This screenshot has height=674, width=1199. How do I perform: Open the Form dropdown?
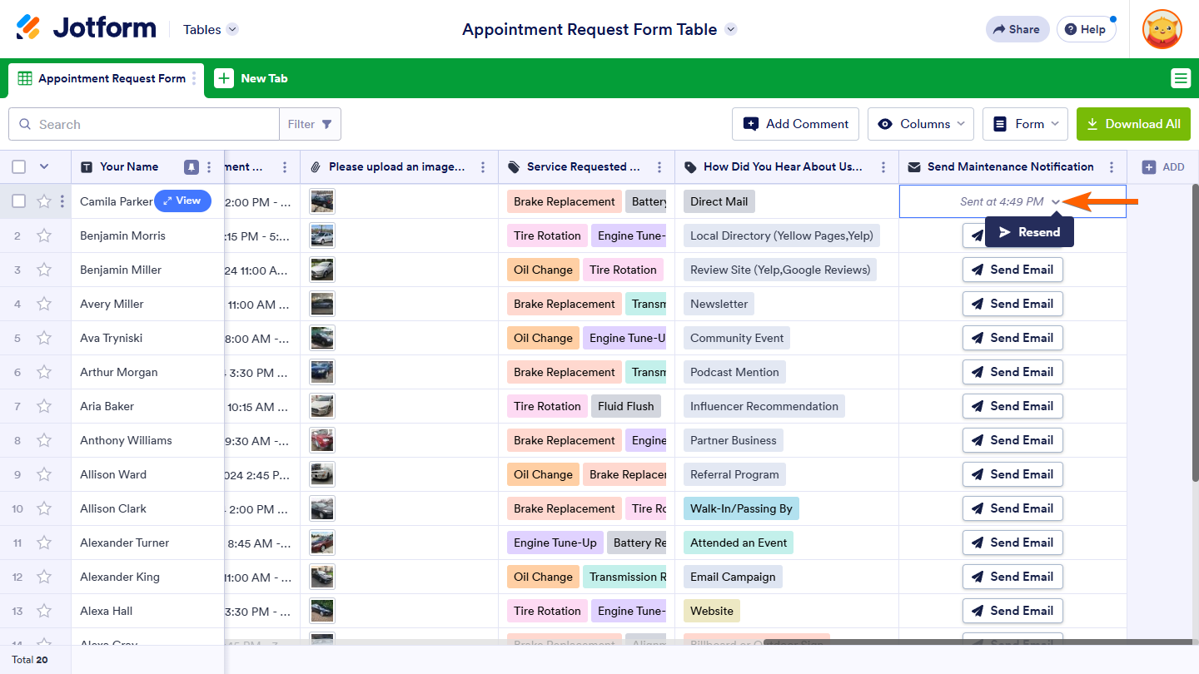[1025, 124]
